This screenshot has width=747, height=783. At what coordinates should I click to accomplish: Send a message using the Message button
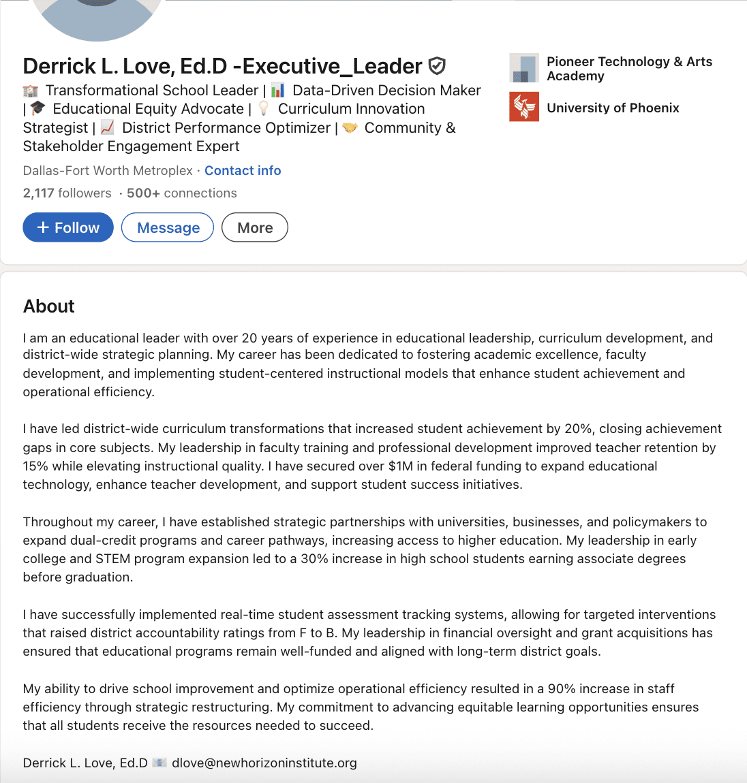[x=168, y=227]
